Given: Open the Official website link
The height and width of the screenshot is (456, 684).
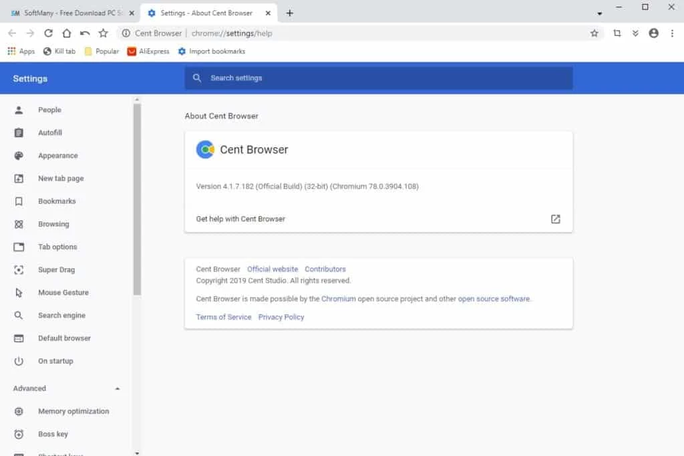Looking at the screenshot, I should (273, 269).
